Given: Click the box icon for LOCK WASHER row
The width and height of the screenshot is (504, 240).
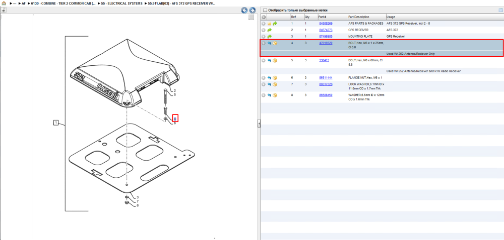Looking at the screenshot, I should (275, 84).
